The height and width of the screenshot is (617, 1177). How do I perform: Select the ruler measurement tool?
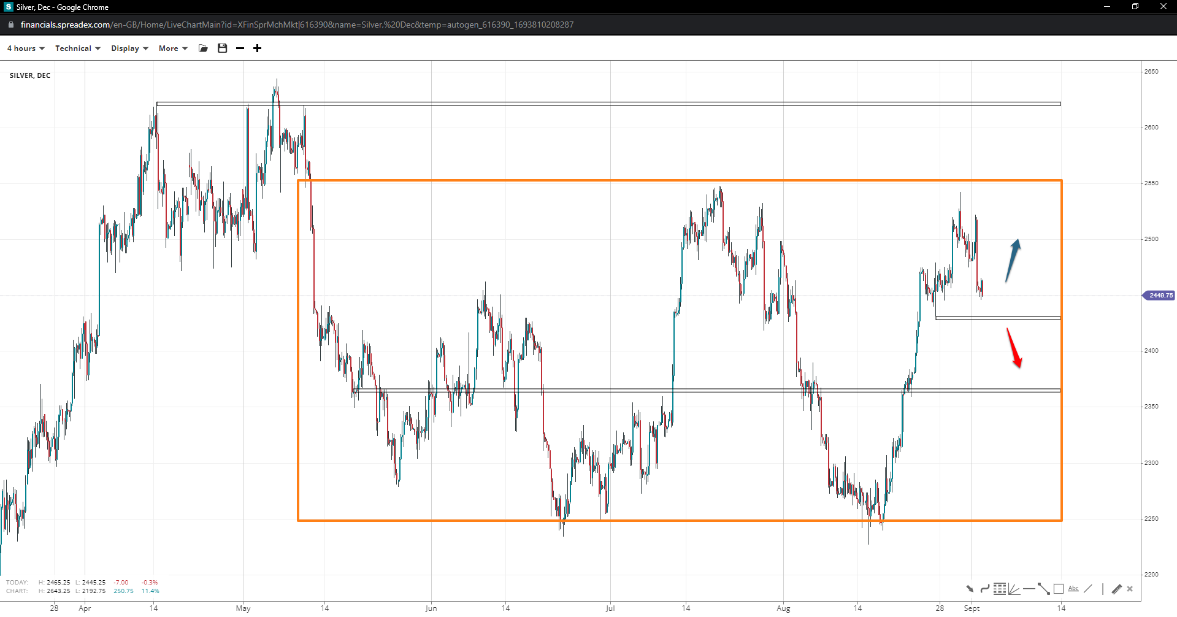1116,589
